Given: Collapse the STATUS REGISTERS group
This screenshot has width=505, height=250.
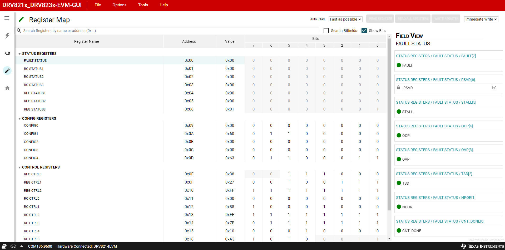Looking at the screenshot, I should pos(19,54).
